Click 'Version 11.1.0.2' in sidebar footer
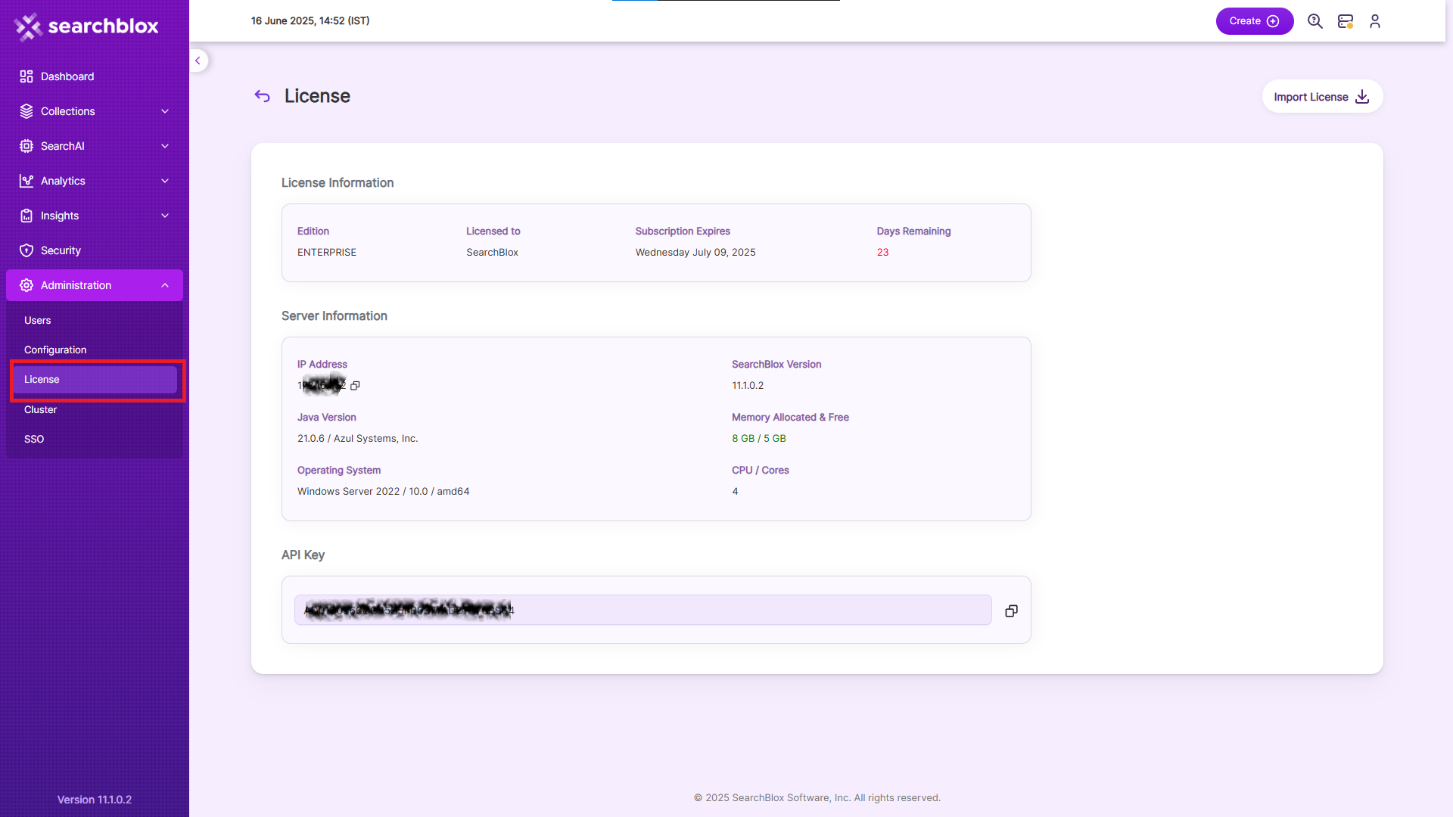 point(95,800)
